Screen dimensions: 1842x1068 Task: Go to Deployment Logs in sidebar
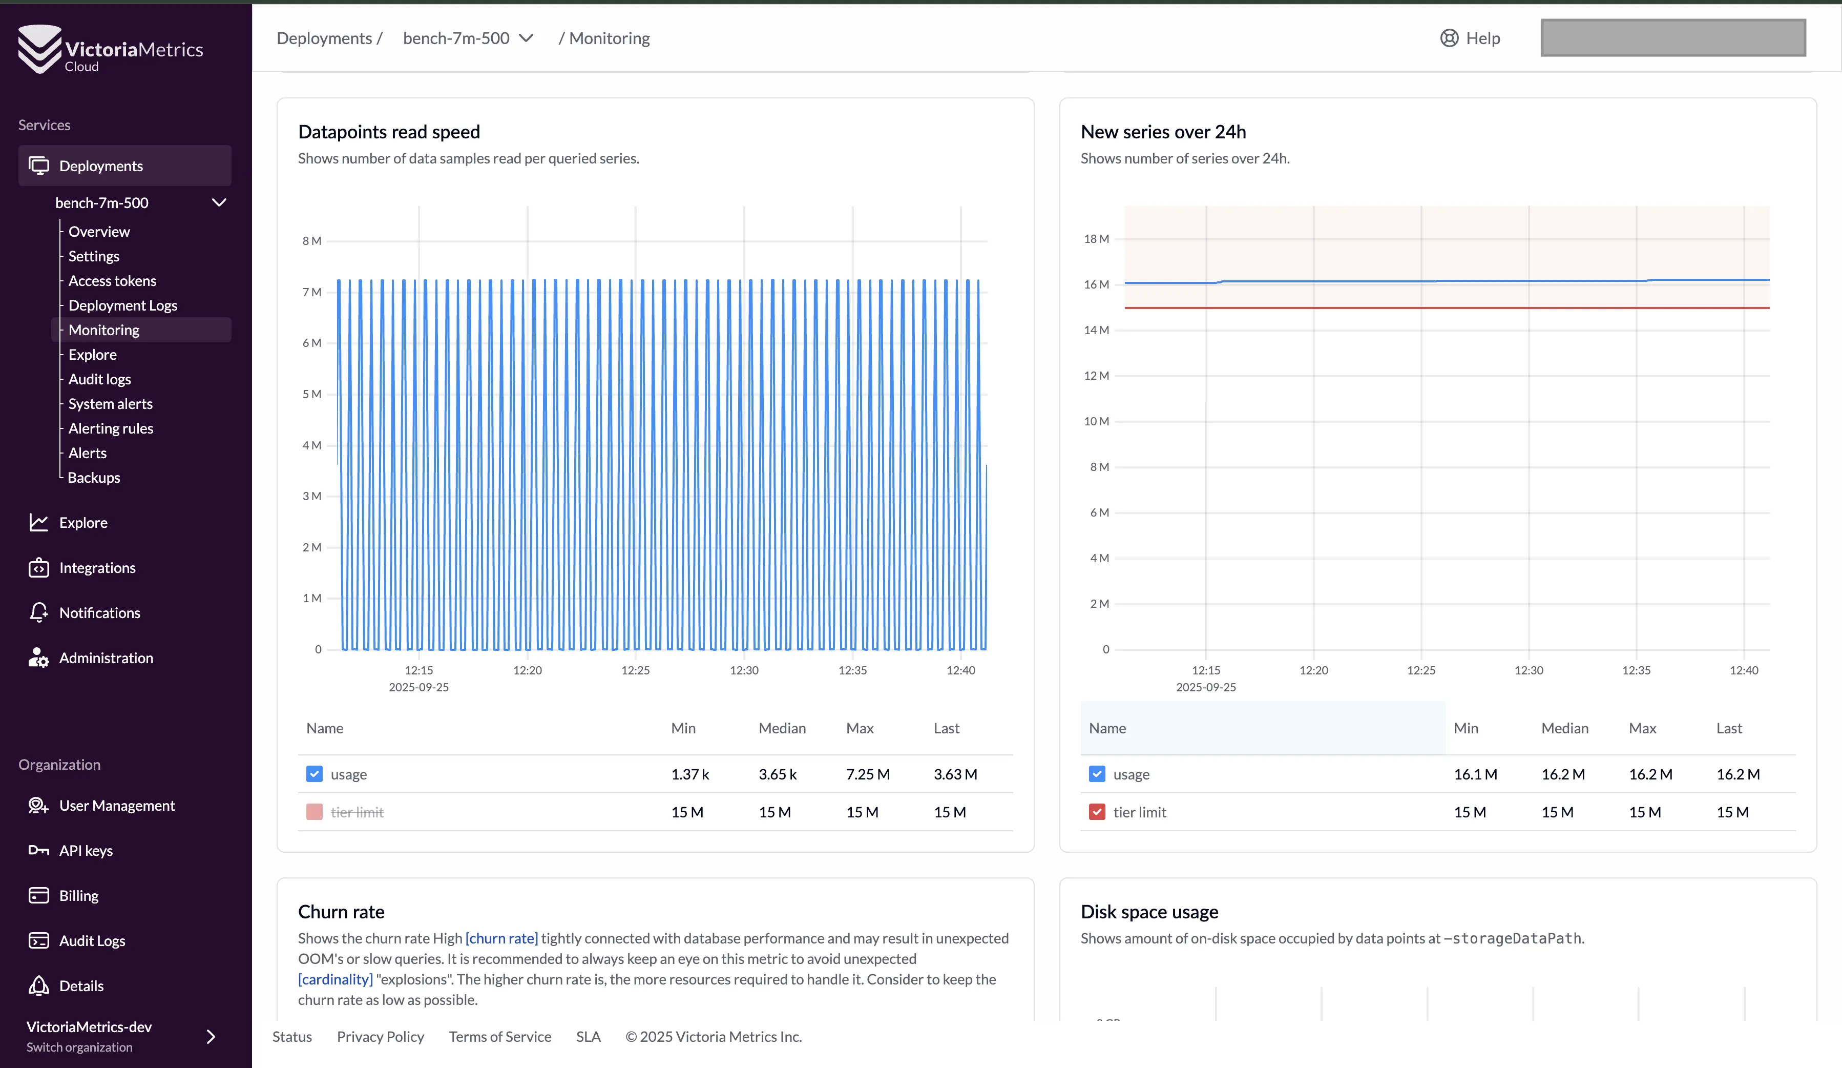point(123,305)
